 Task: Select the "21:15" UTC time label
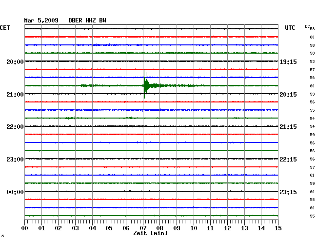(x=288, y=127)
